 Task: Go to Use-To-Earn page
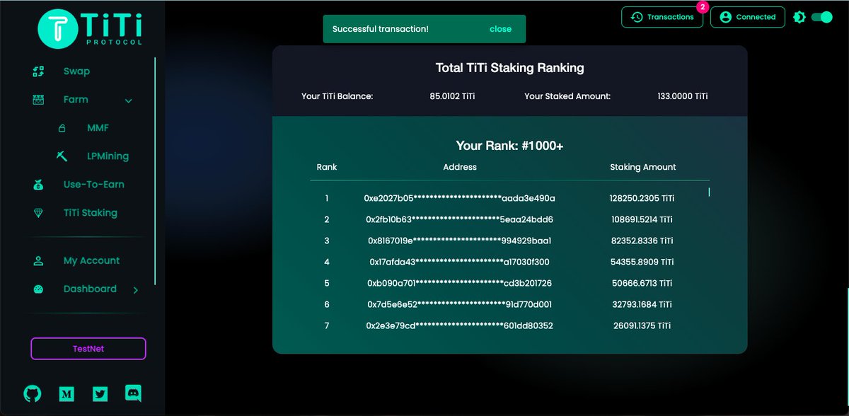94,185
